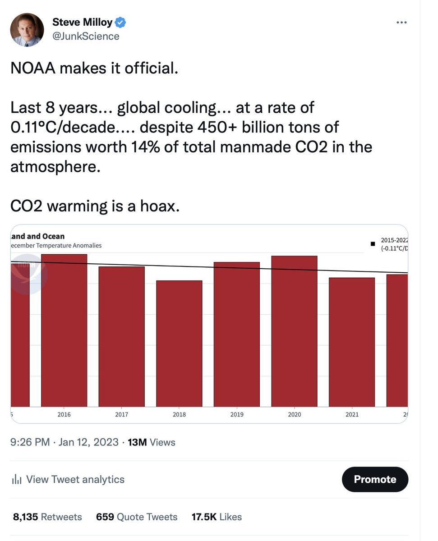Show the 8,135 Retweets list
The image size is (438, 541).
coord(47,517)
